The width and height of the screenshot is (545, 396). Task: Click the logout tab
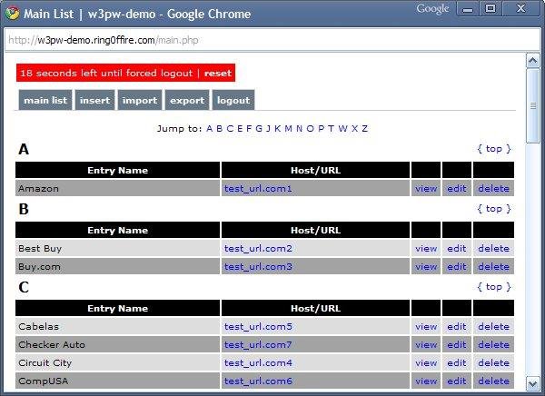point(233,100)
